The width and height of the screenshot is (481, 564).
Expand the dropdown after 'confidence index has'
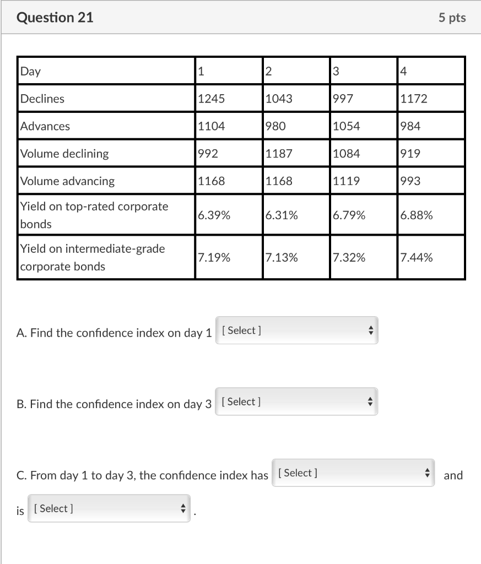click(353, 472)
